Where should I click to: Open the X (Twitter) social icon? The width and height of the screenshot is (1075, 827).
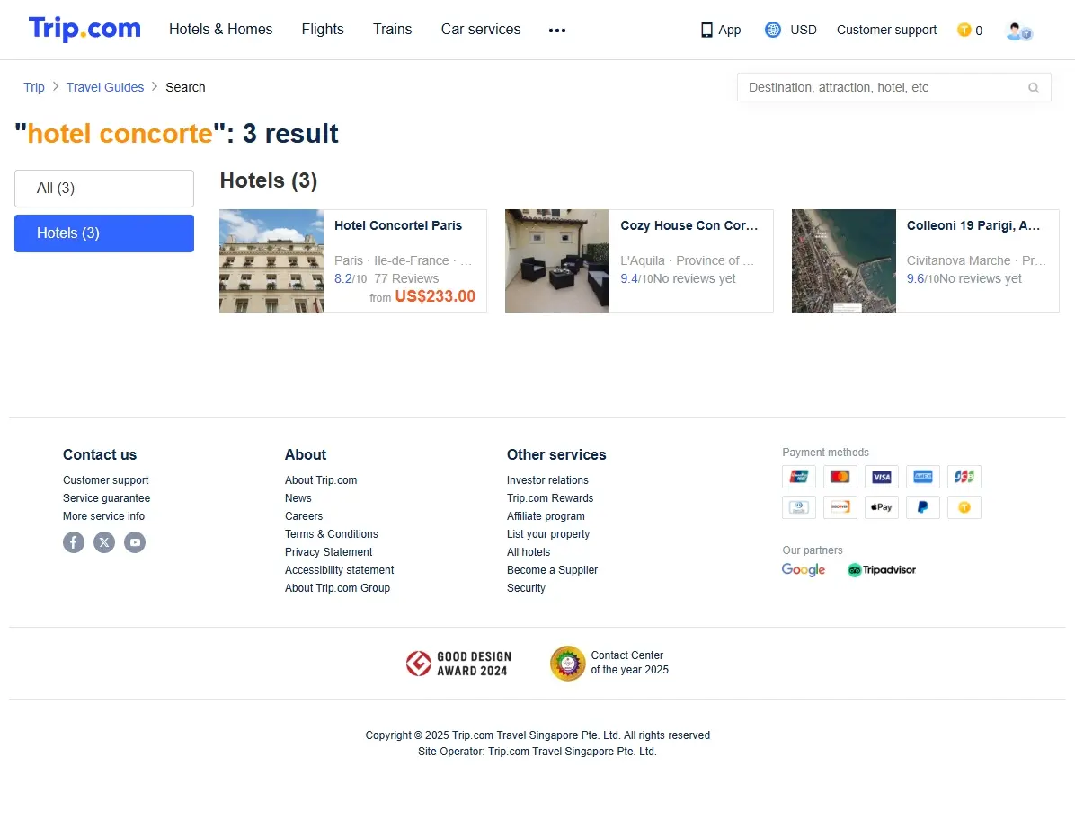tap(104, 542)
